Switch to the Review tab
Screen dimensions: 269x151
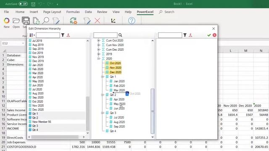[x=102, y=12]
